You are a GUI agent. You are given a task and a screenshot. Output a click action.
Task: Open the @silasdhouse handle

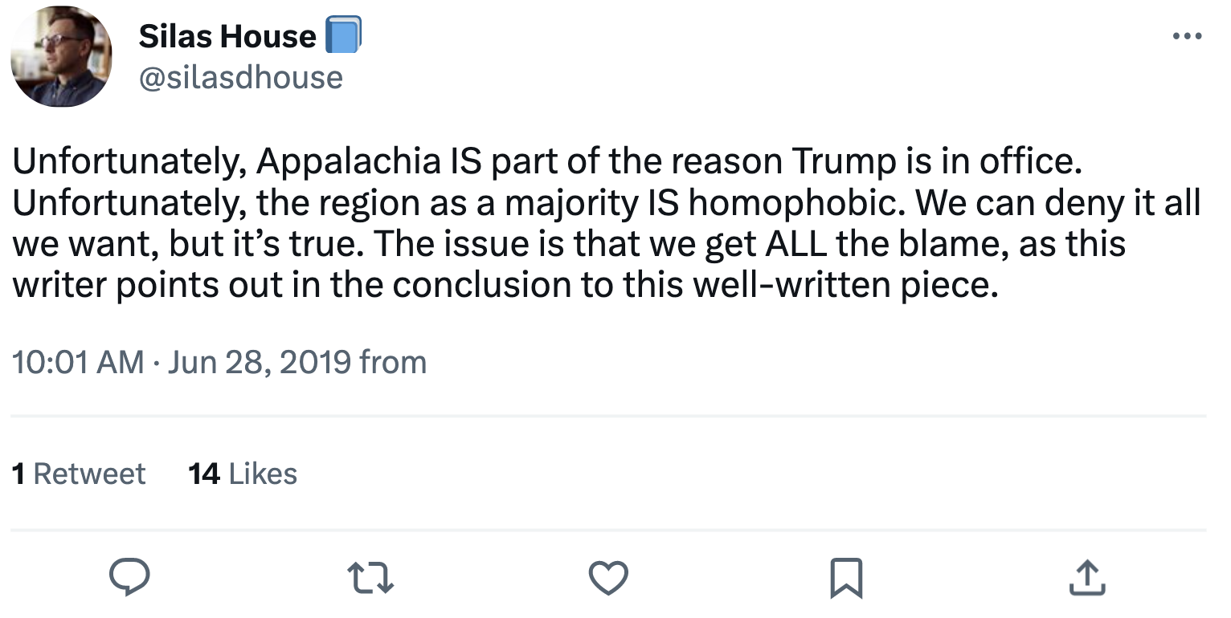(x=241, y=77)
